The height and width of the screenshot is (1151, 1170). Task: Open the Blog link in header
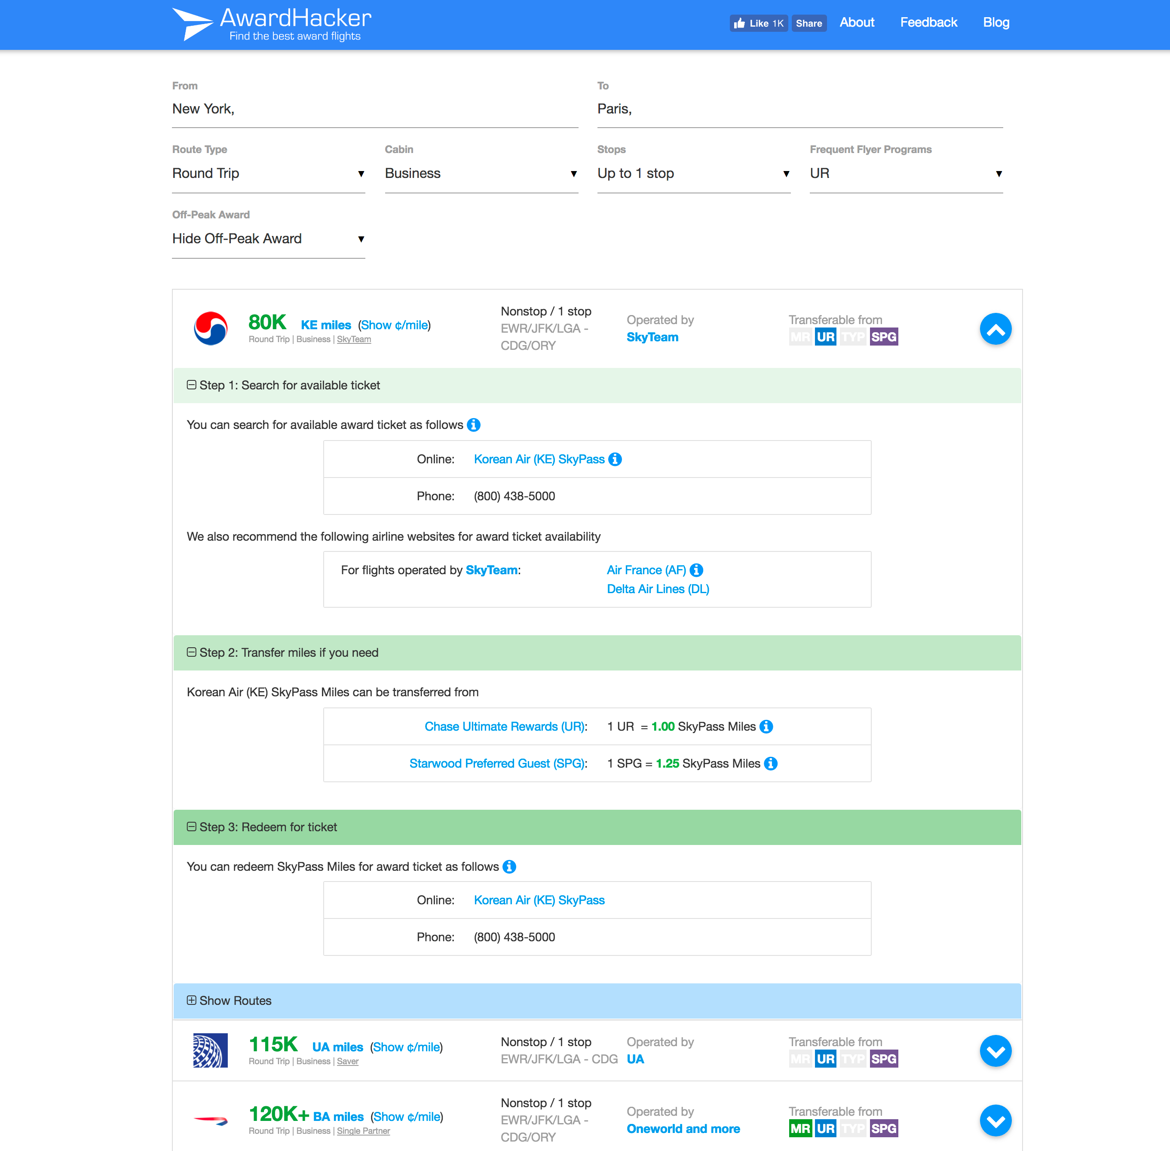pos(996,22)
